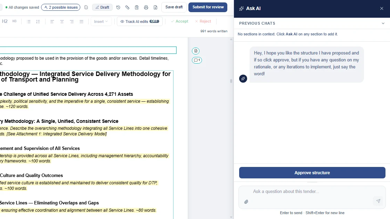This screenshot has width=390, height=219.
Task: Open the Draft status button
Action: pos(102,7)
